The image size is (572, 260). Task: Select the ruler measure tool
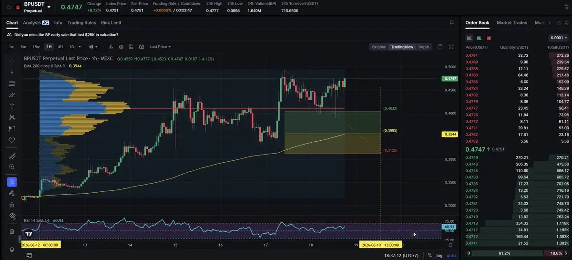tap(12, 156)
